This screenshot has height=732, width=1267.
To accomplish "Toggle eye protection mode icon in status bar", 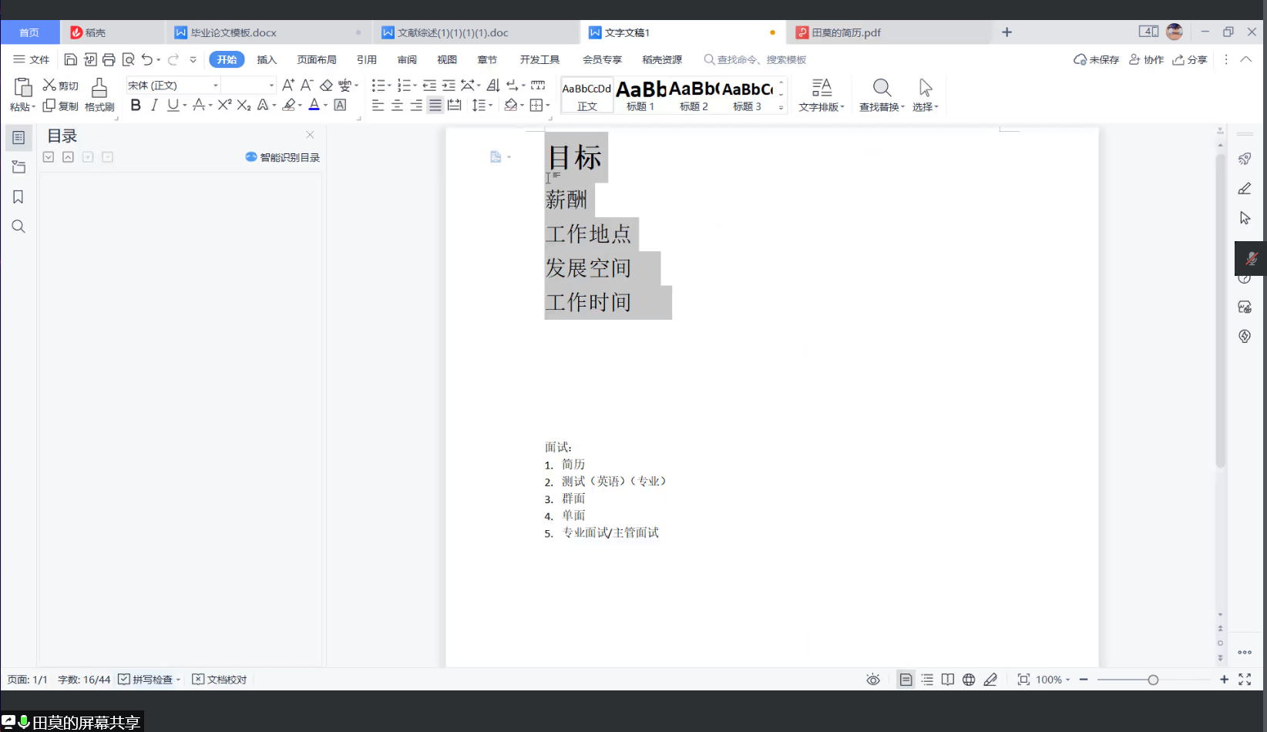I will pos(872,680).
